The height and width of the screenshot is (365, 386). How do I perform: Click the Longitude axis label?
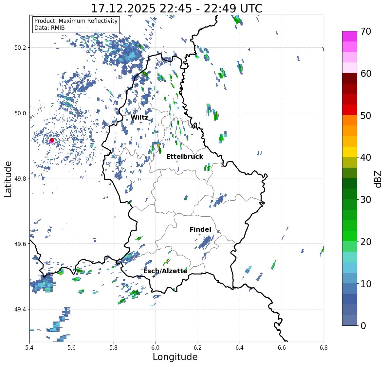[x=175, y=357]
